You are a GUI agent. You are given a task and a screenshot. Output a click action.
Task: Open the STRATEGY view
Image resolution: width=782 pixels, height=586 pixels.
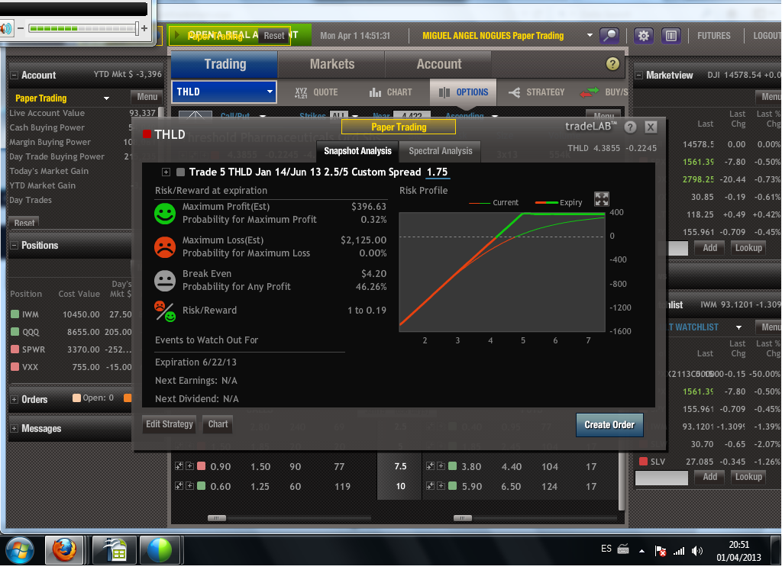point(537,92)
